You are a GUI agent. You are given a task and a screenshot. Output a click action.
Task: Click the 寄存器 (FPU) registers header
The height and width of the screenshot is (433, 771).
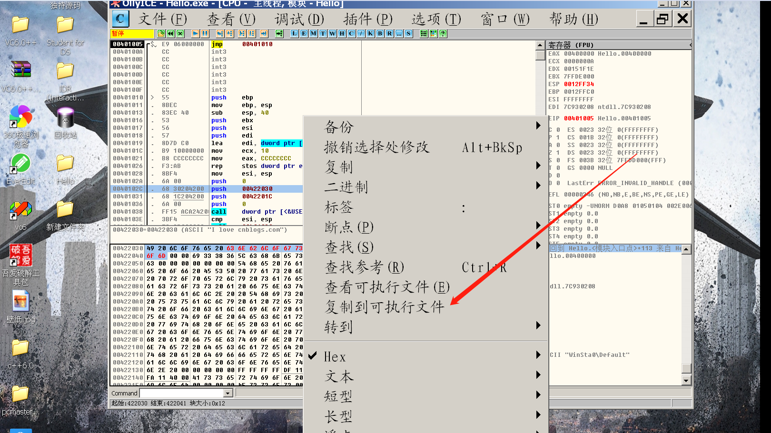619,45
